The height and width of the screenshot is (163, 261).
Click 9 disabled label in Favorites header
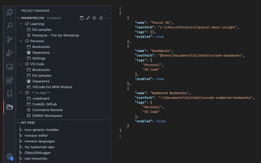tap(54, 18)
